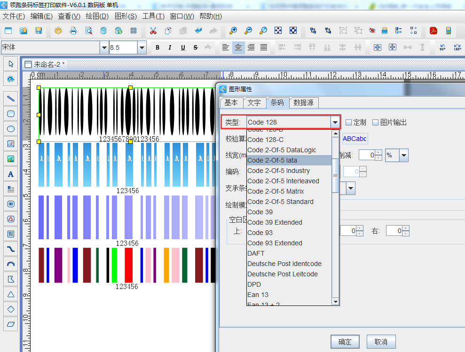465x352 pixels.
Task: Save the label with the floppy icon
Action: pyautogui.click(x=39, y=31)
